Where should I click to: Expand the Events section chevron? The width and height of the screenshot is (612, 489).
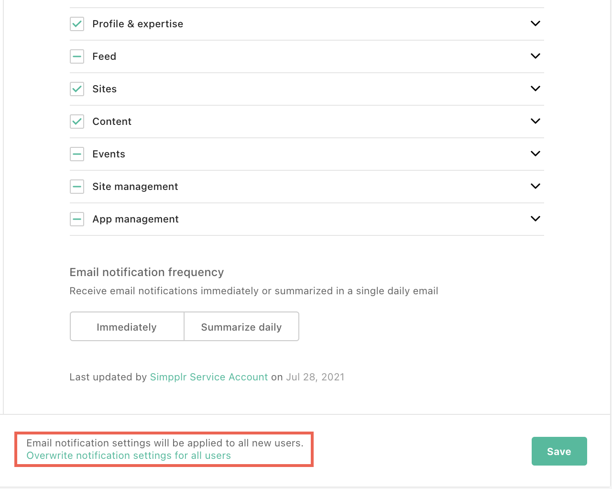coord(535,154)
